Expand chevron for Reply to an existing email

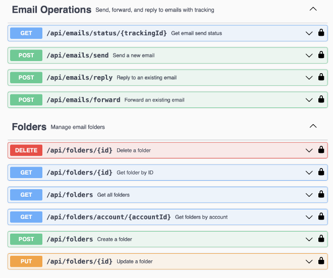coord(309,78)
